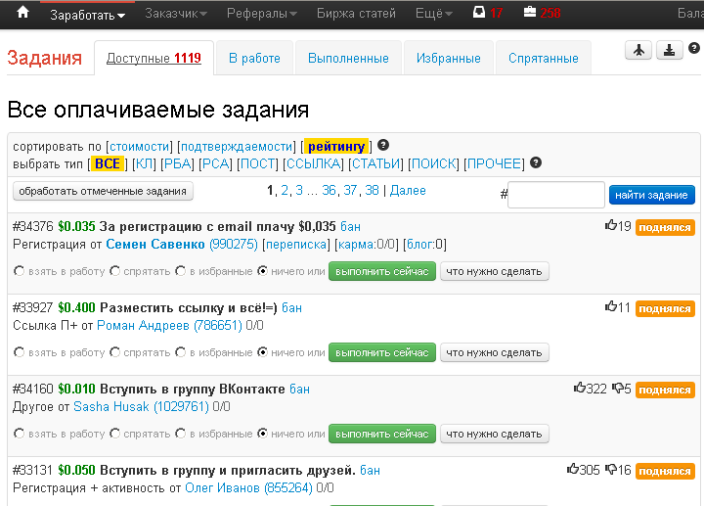Filter tasks by type РБА
Screen dimensions: 704x506
177,164
